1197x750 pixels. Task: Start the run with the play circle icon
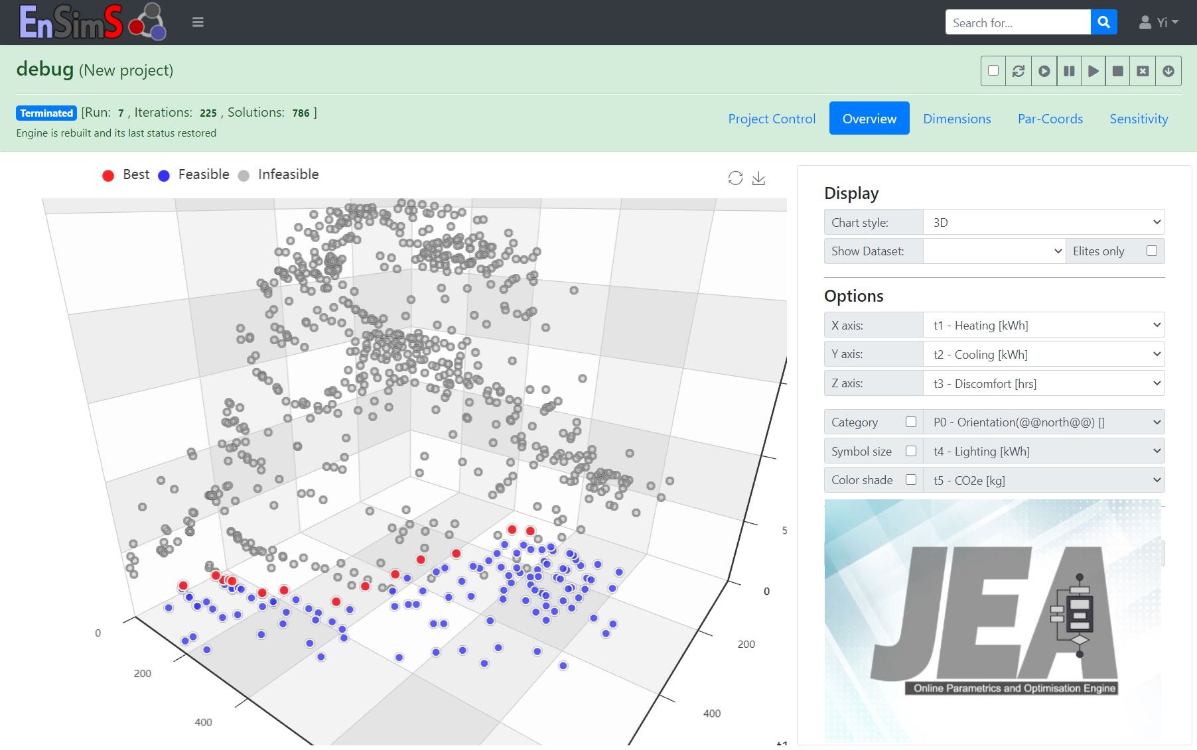[1043, 71]
